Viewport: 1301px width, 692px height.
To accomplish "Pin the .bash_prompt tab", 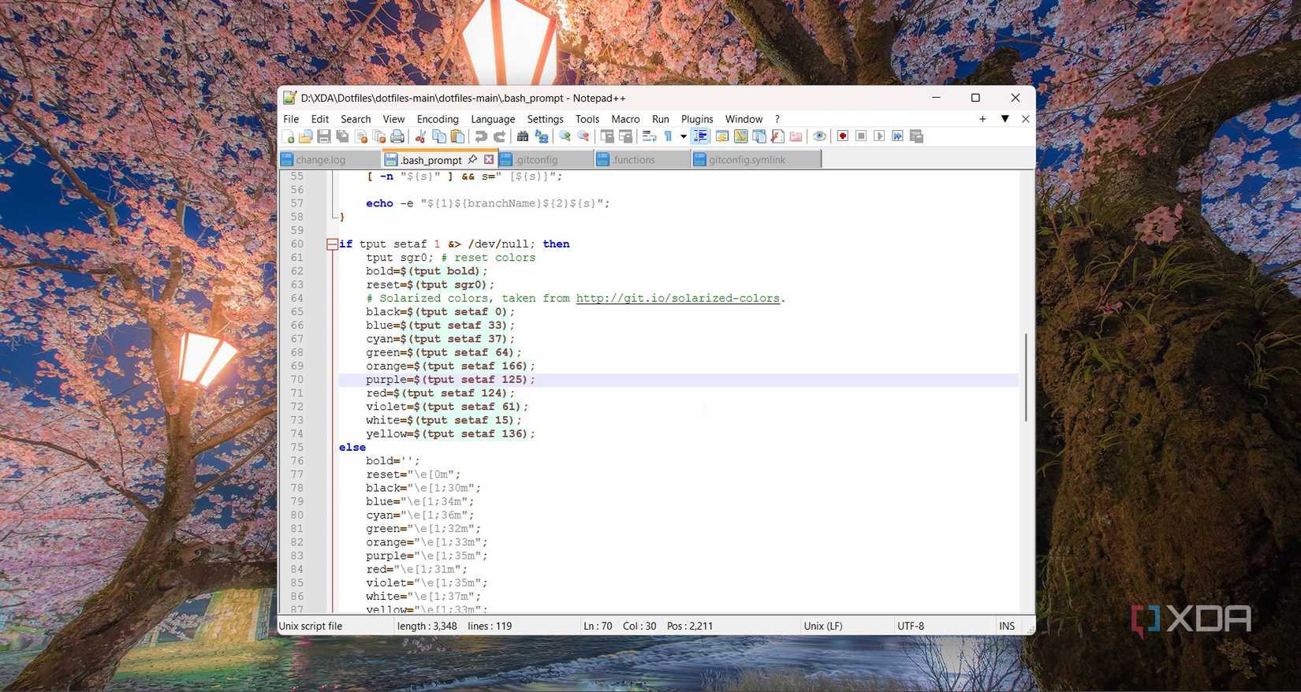I will [x=473, y=159].
